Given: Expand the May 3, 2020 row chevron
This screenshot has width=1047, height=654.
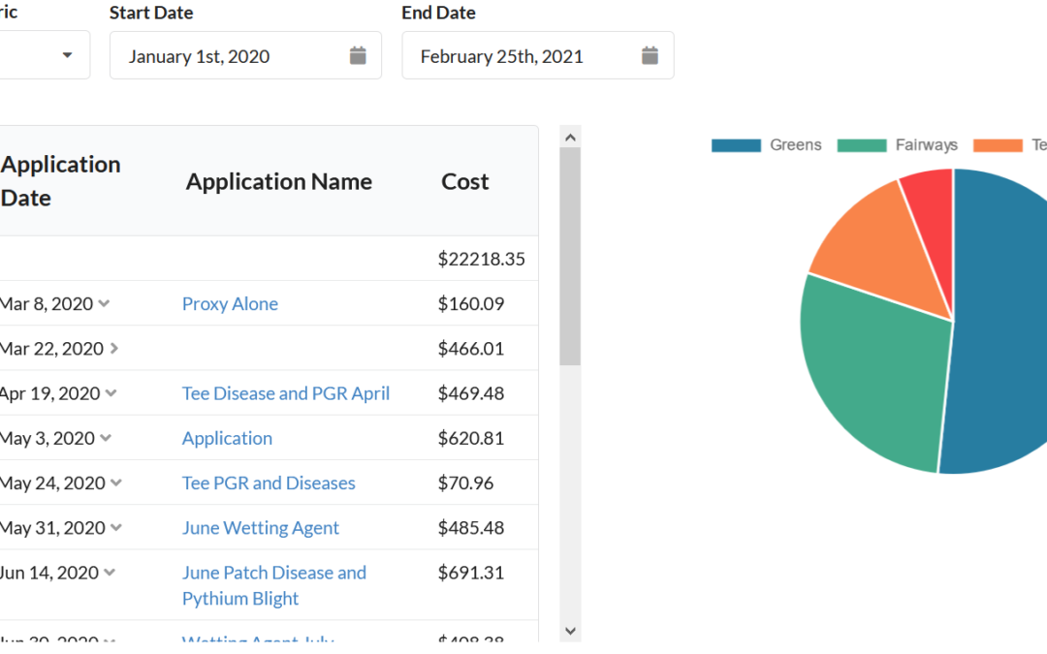Looking at the screenshot, I should coord(106,438).
